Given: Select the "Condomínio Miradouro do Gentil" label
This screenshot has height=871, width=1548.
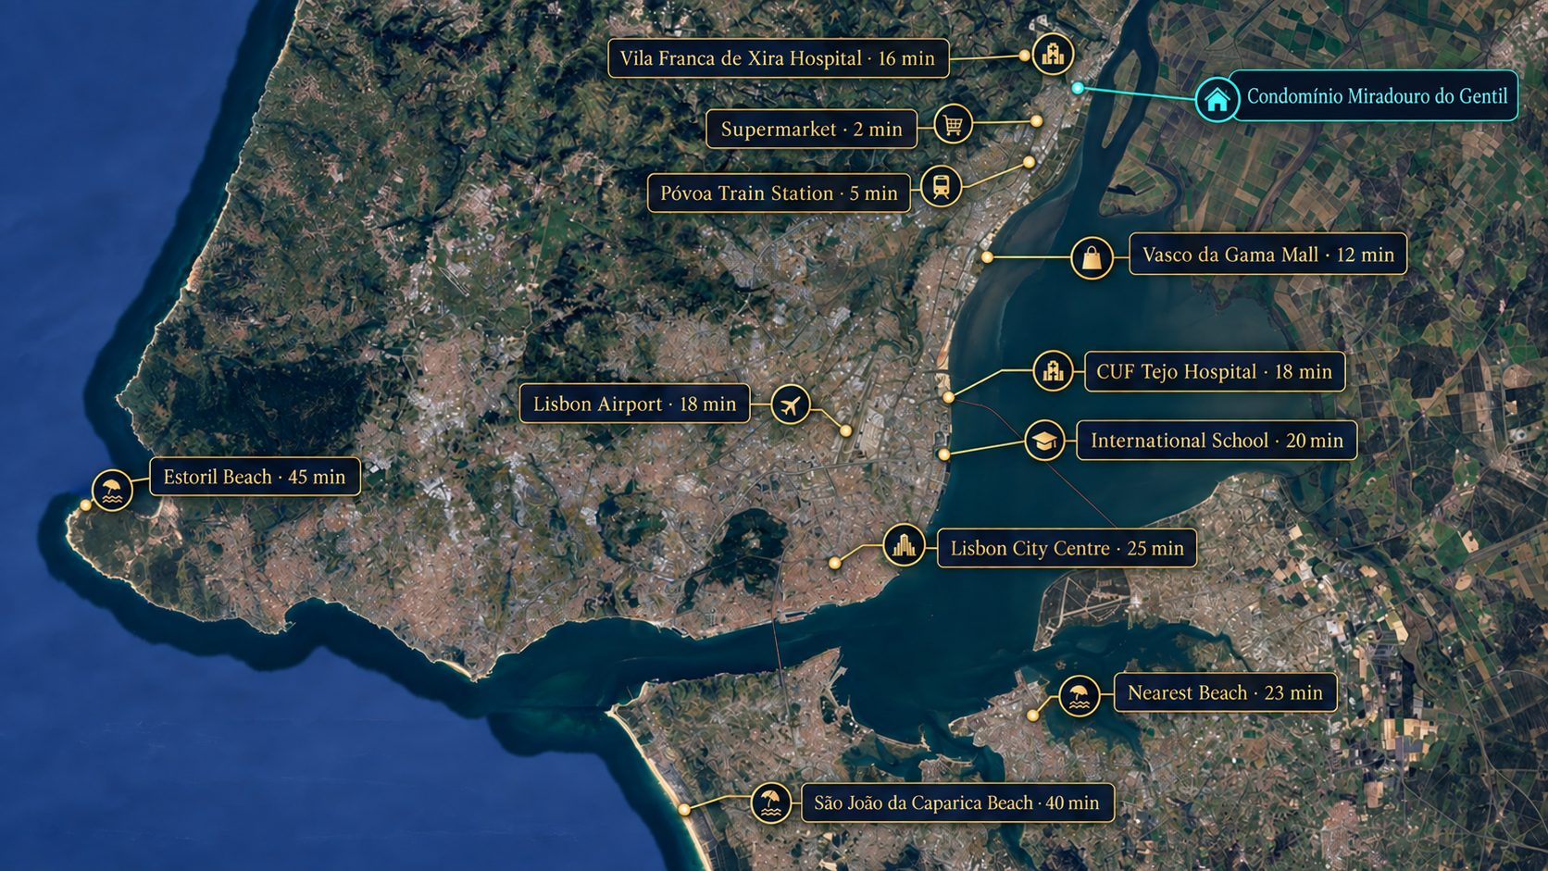Looking at the screenshot, I should (x=1376, y=95).
